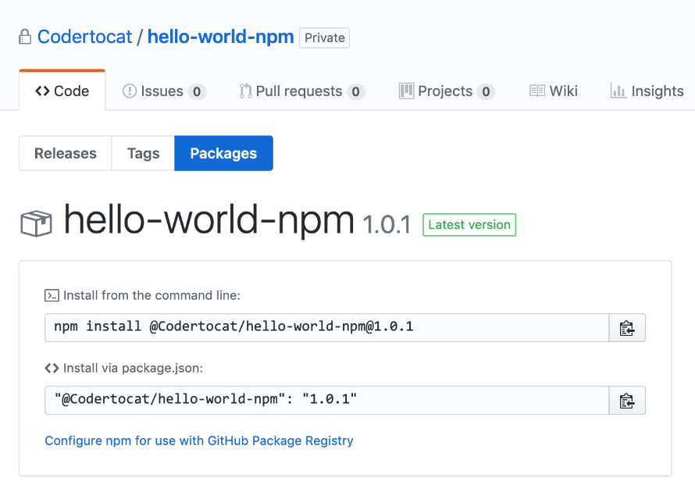Screen dimensions: 695x492
Task: Open the Insights tab
Action: 647,91
